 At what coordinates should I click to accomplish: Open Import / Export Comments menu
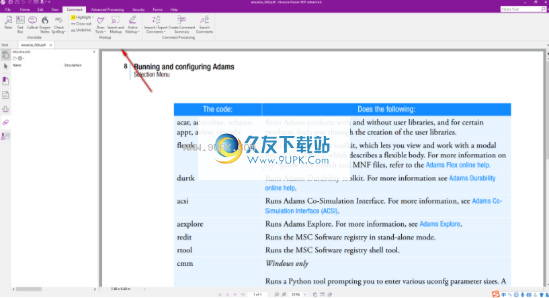click(x=156, y=24)
